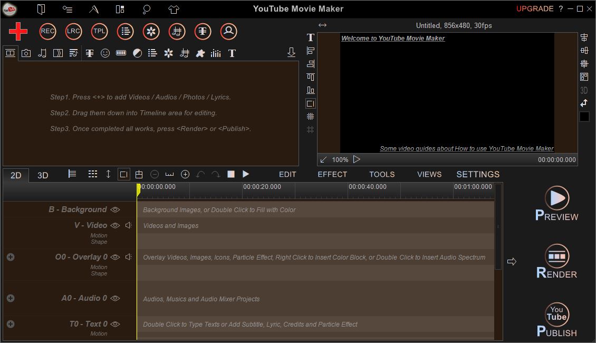Select the smiley face icons tab
The width and height of the screenshot is (596, 343).
coord(105,53)
